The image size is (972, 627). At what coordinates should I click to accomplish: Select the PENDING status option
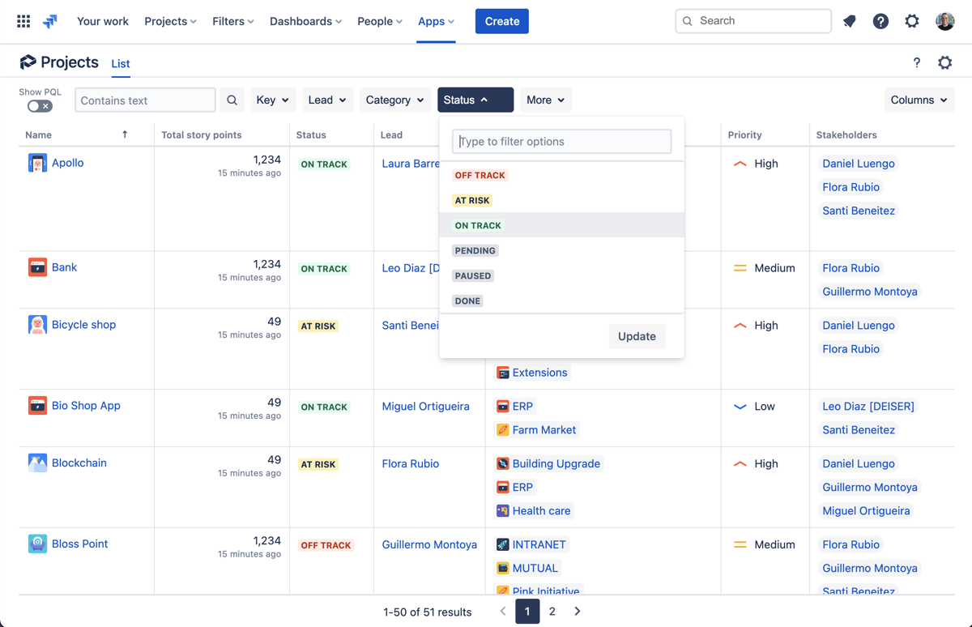tap(475, 250)
